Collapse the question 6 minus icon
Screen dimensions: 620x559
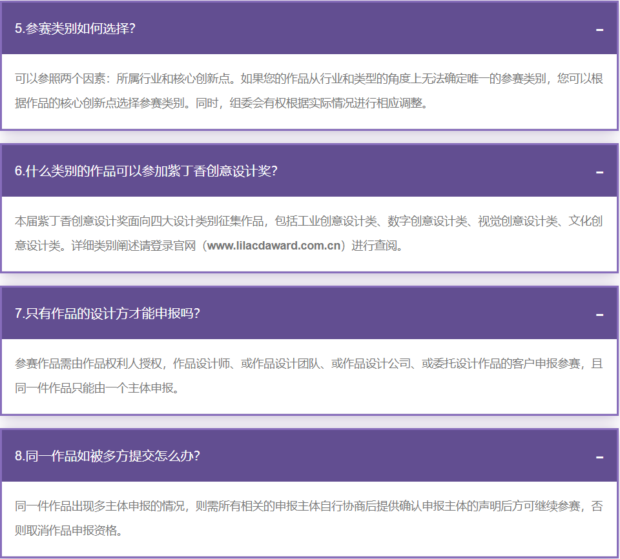(x=599, y=172)
